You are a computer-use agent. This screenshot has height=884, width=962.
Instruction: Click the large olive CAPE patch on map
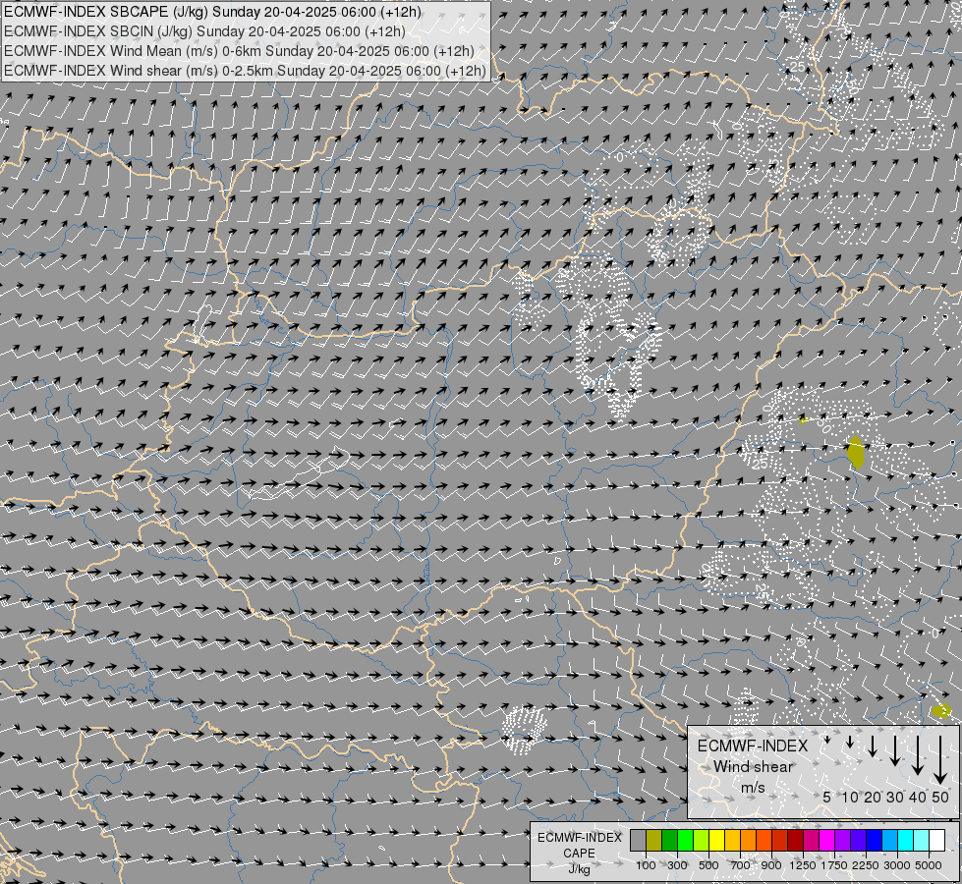tap(855, 453)
